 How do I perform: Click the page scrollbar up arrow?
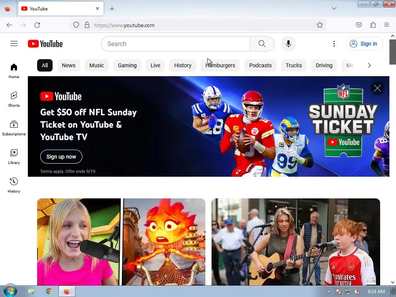[393, 36]
